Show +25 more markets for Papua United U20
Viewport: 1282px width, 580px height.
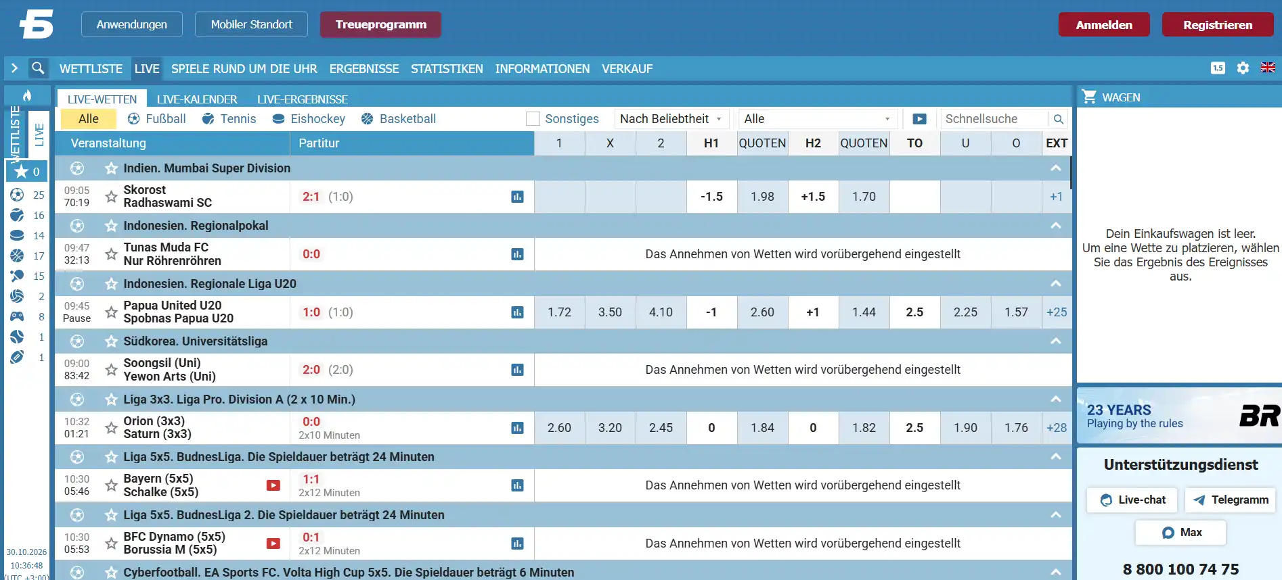[1057, 312]
